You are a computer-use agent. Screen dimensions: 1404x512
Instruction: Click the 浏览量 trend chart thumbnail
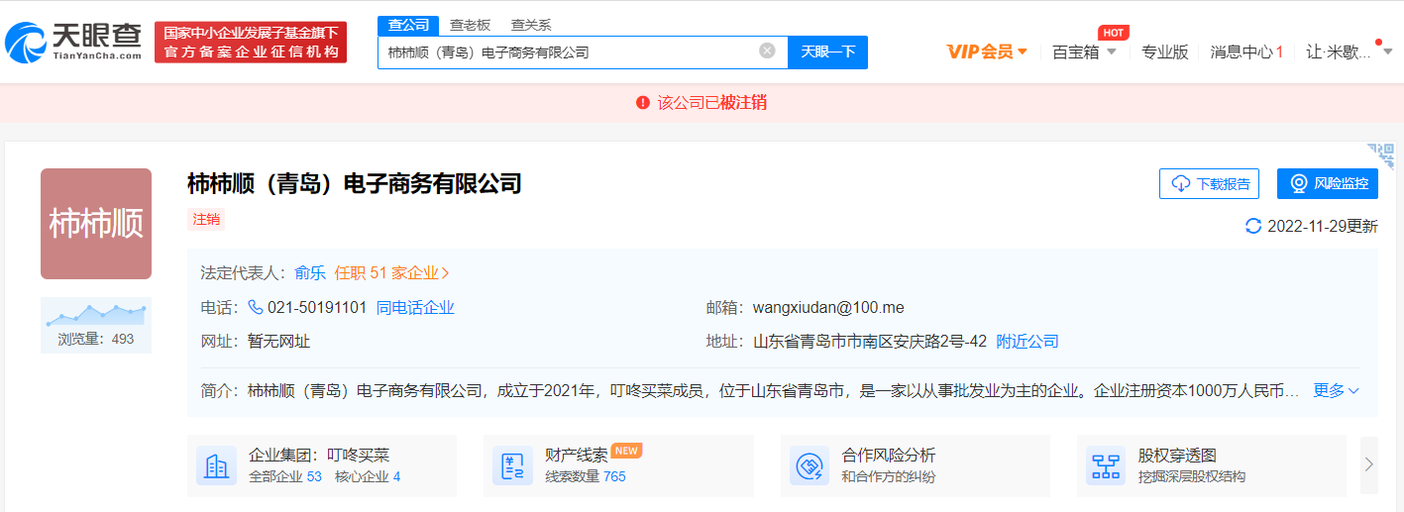(96, 315)
